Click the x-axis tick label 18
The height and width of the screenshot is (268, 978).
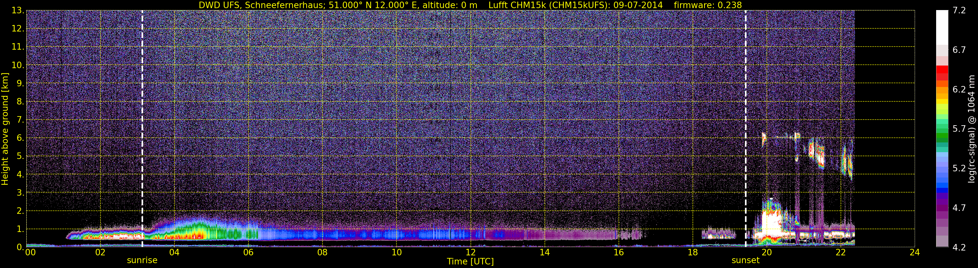[x=692, y=252]
